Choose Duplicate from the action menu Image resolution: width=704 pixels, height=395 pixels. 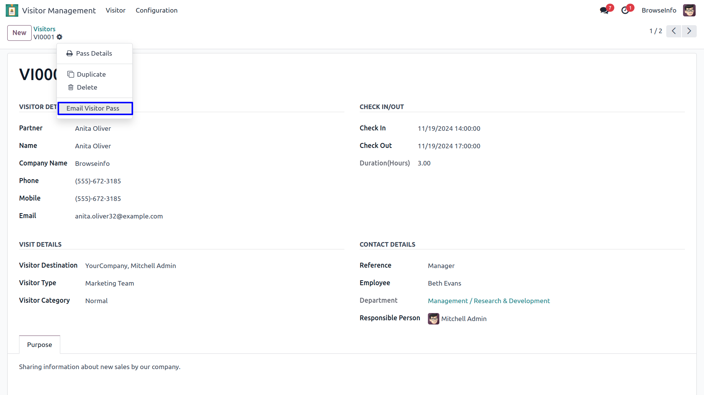91,74
